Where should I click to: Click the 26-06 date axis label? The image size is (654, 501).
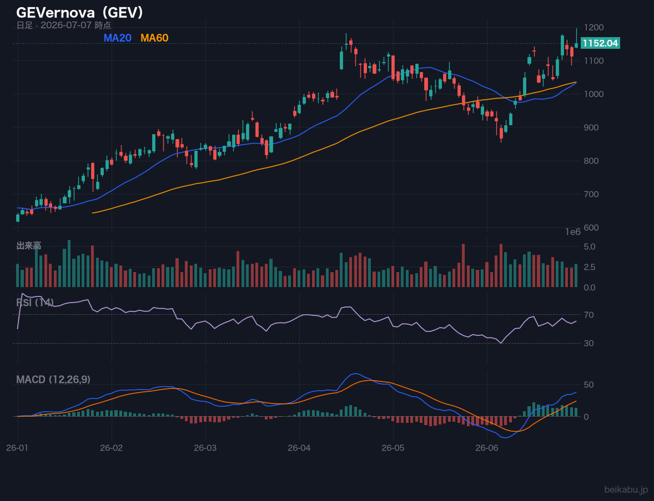click(487, 448)
